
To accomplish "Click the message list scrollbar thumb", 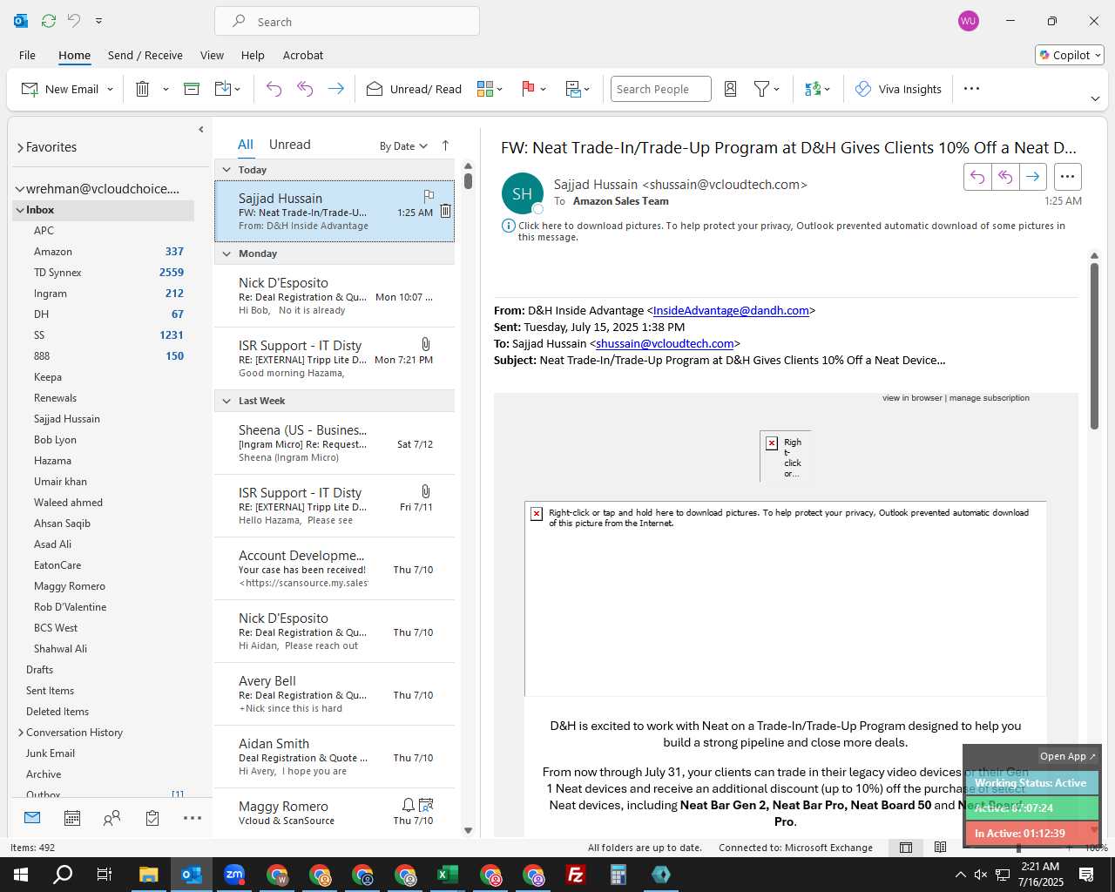I will click(468, 181).
